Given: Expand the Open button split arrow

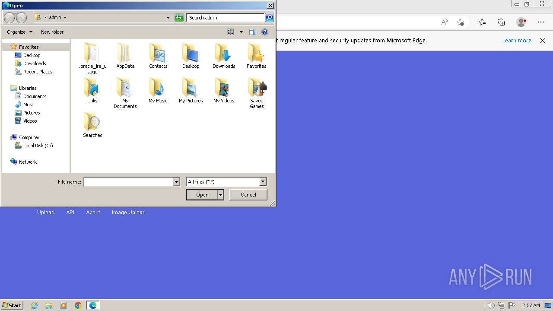Looking at the screenshot, I should pyautogui.click(x=221, y=195).
